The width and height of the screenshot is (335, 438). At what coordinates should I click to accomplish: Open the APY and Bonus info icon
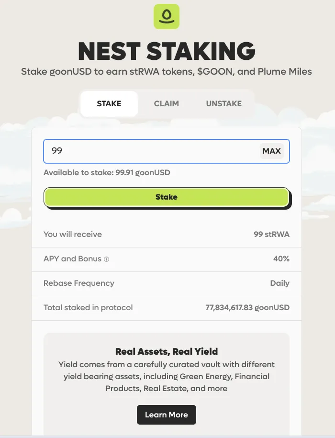pos(106,259)
